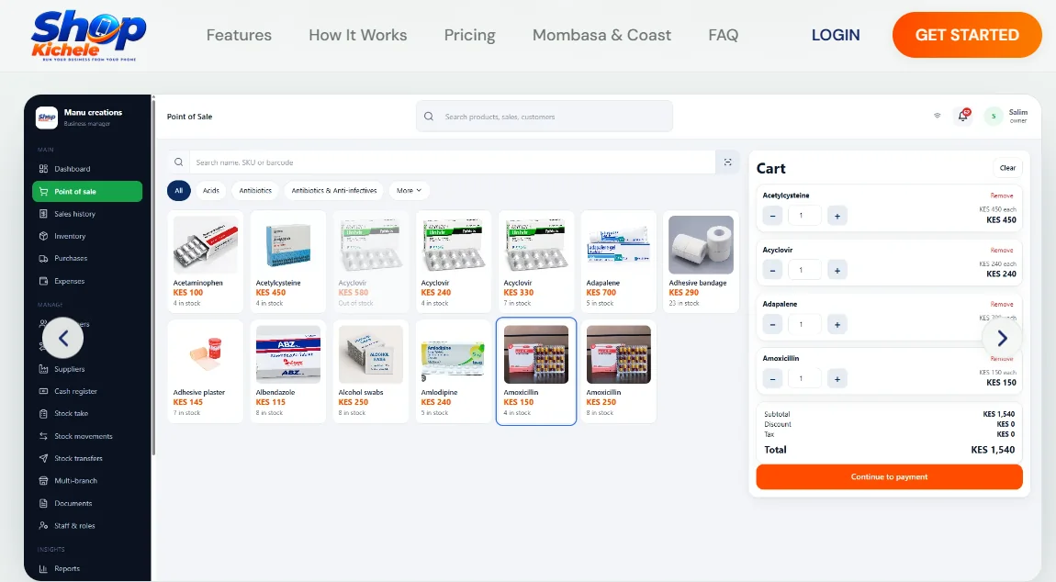Add Adhesive bandage product card
The height and width of the screenshot is (582, 1056).
(x=701, y=262)
